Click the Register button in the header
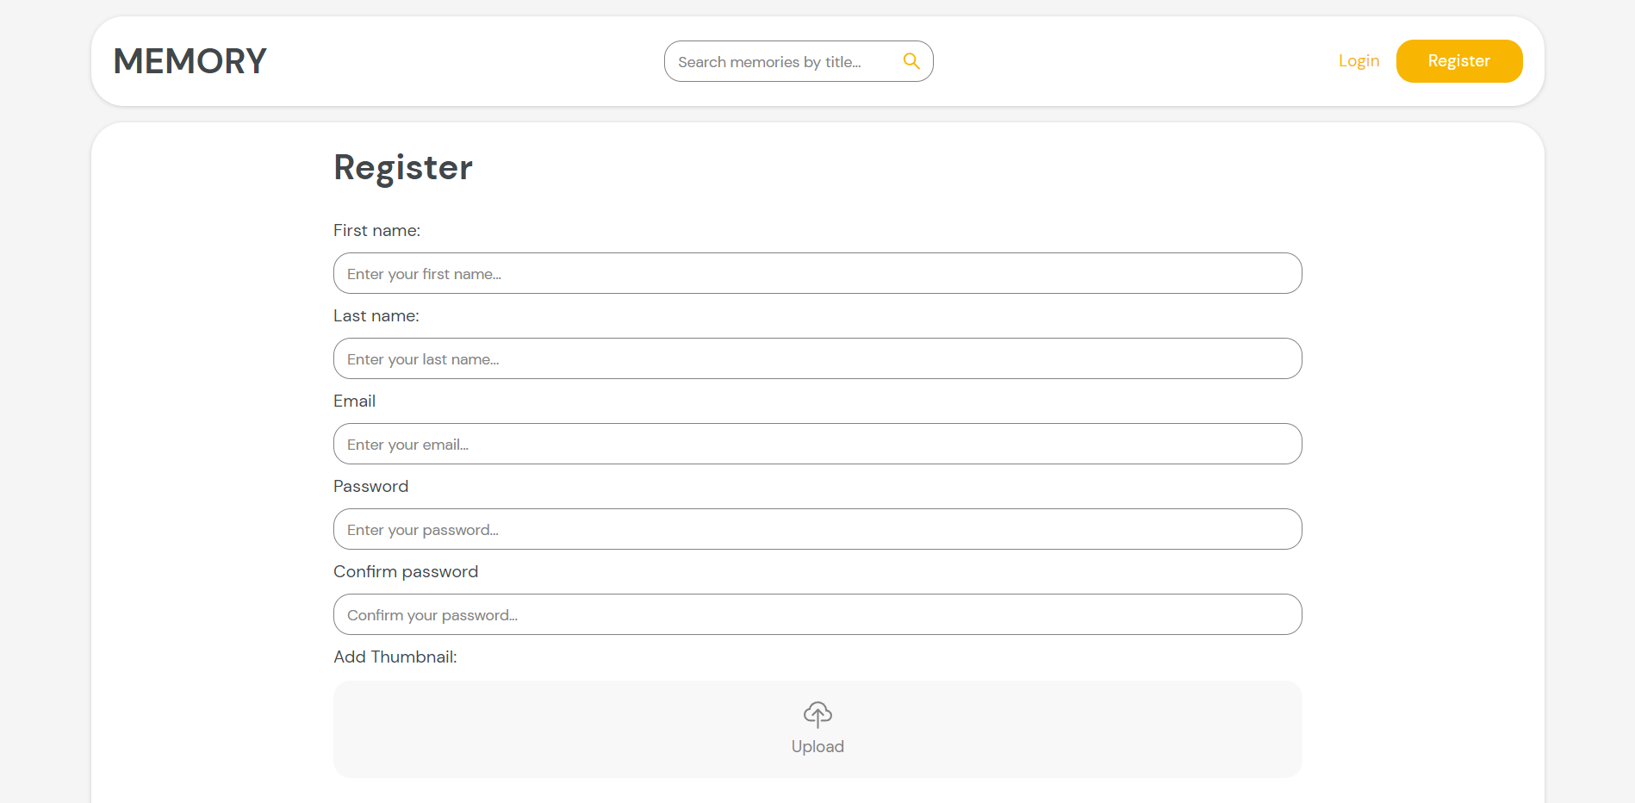The width and height of the screenshot is (1635, 803). tap(1458, 60)
